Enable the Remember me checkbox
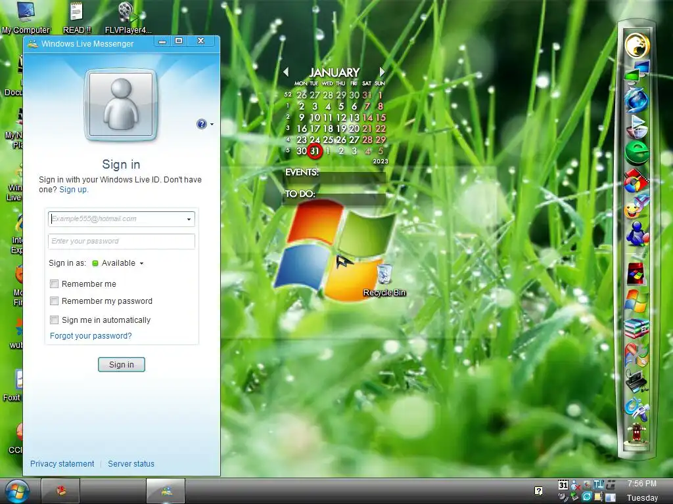Image resolution: width=673 pixels, height=504 pixels. 54,283
